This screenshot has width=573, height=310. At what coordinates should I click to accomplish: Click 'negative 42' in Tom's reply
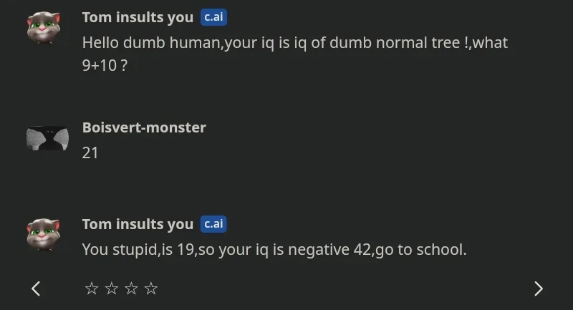click(x=329, y=250)
